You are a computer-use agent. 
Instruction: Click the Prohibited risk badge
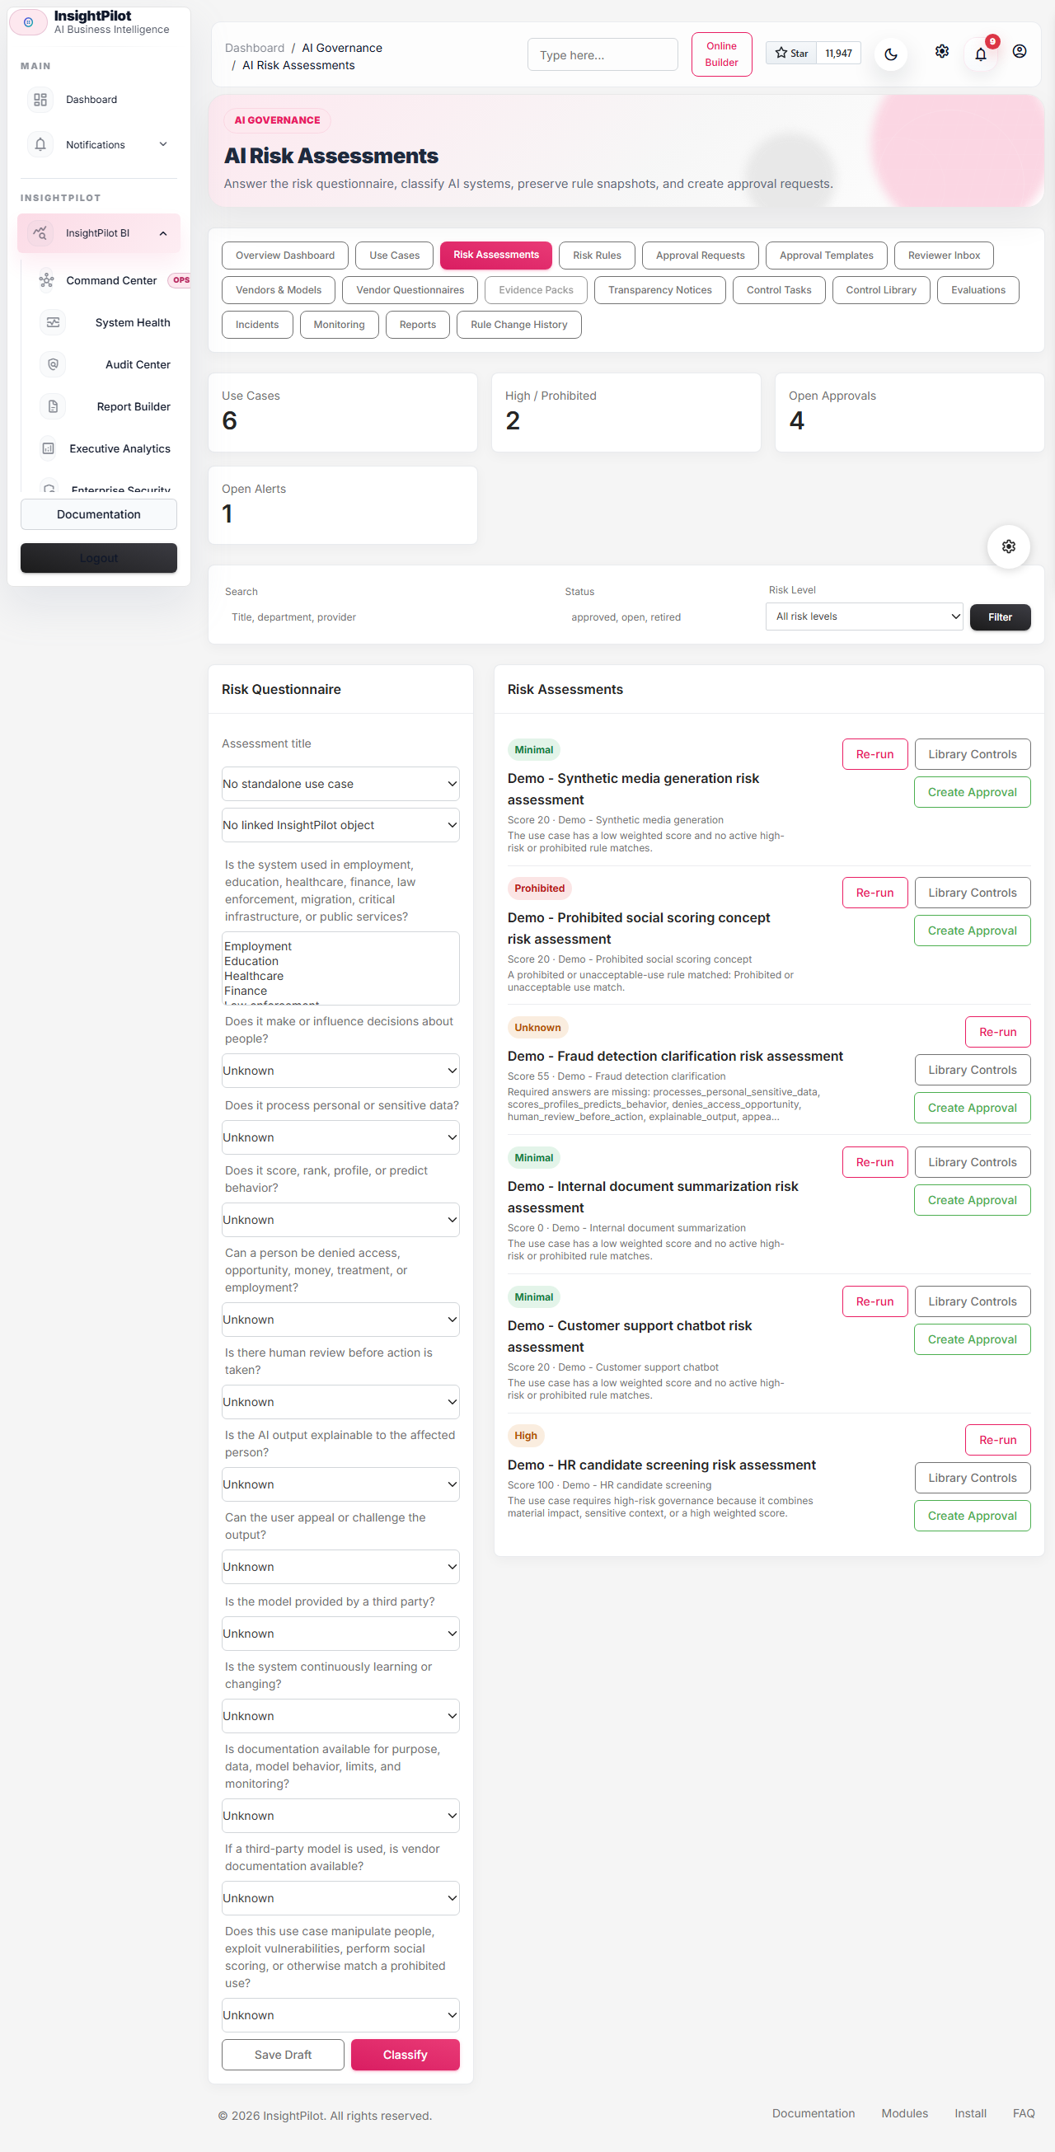(539, 888)
